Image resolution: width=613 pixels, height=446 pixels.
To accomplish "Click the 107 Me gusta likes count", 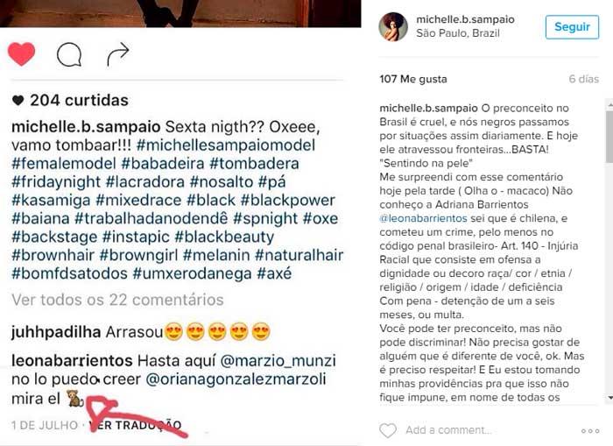I will [412, 79].
